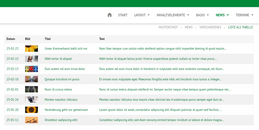
Task: Open the Montes nascetur ridiculus teaser text
Action: [161, 100]
